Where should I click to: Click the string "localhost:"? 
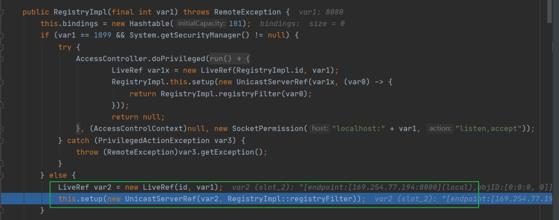359,128
